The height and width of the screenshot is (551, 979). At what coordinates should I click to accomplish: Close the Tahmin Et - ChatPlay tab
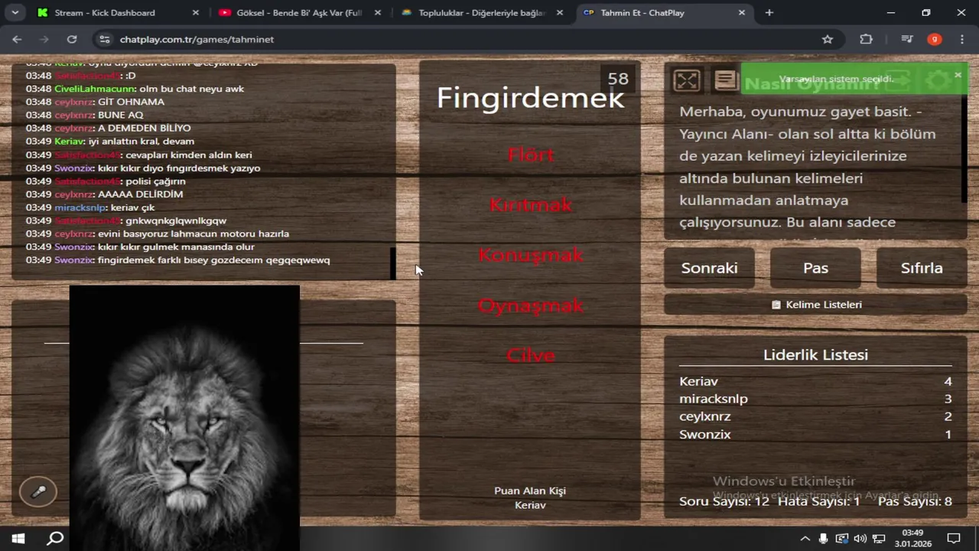[741, 13]
